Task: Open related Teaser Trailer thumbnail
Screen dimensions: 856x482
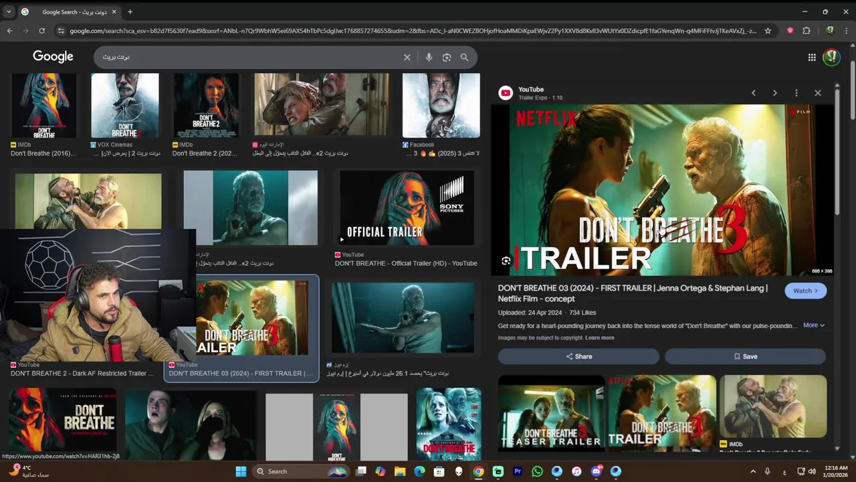Action: tap(551, 412)
